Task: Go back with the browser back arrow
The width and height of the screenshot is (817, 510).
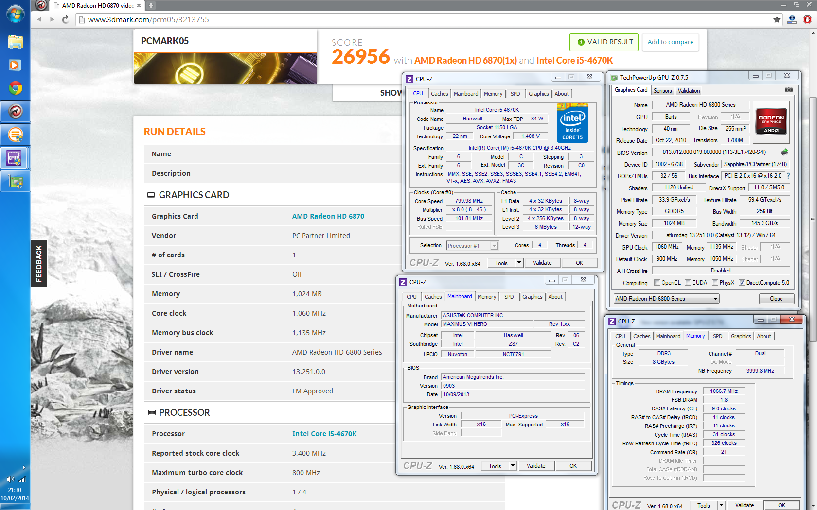Action: (x=39, y=19)
